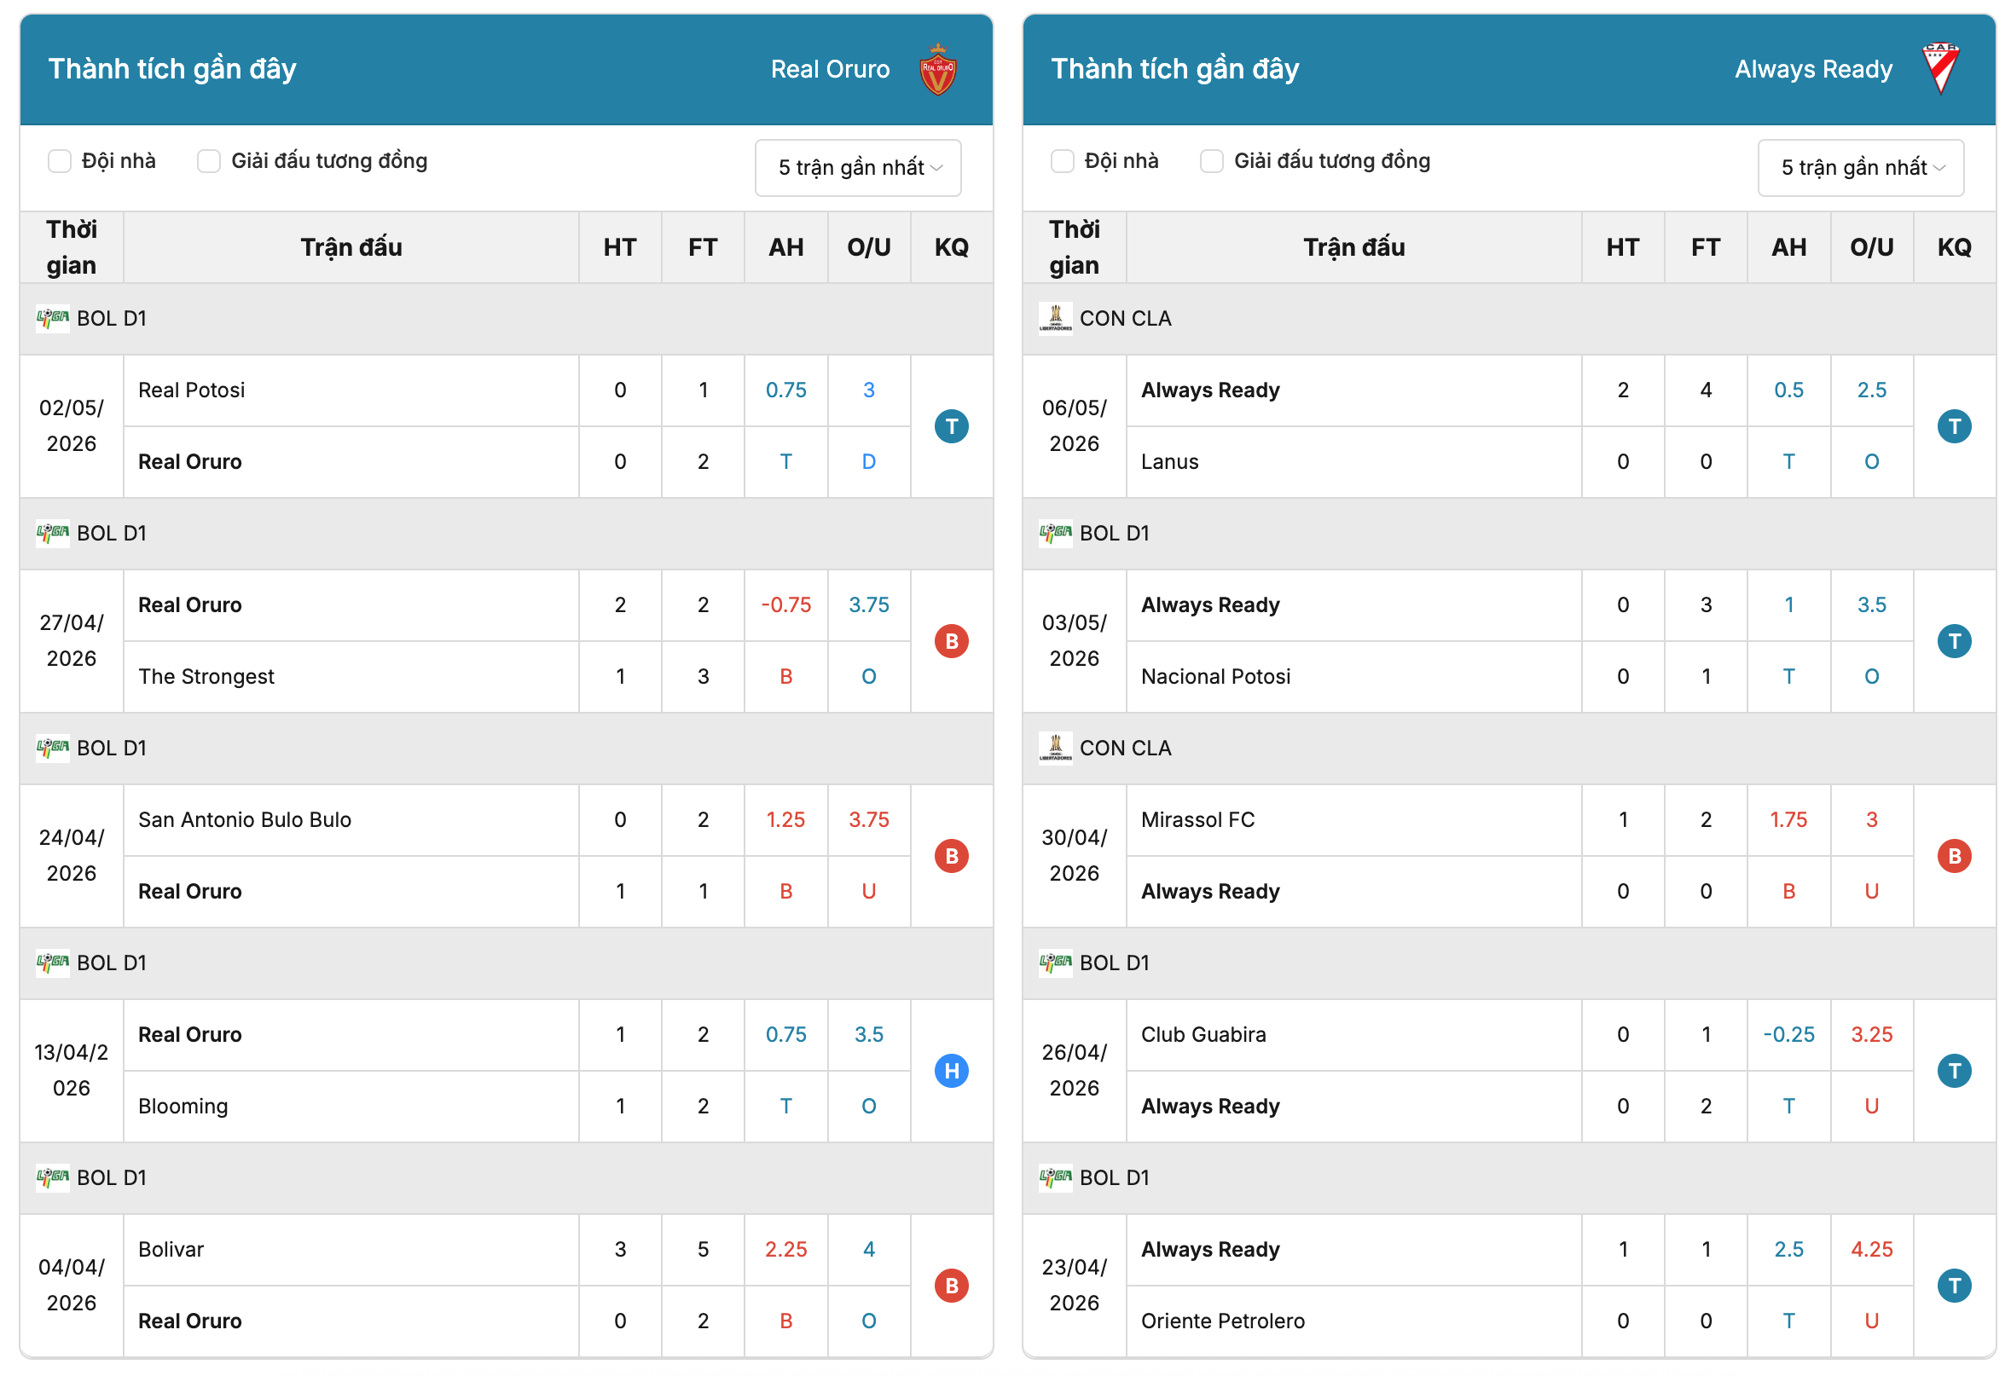Click BOL D1 league logo above Bolivar match
2011x1376 pixels.
pyautogui.click(x=53, y=1177)
